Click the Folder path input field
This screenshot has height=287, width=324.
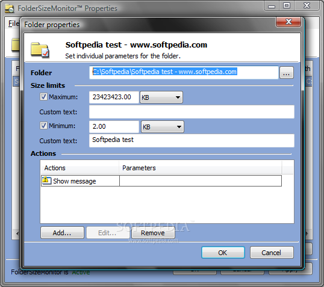[x=184, y=72]
